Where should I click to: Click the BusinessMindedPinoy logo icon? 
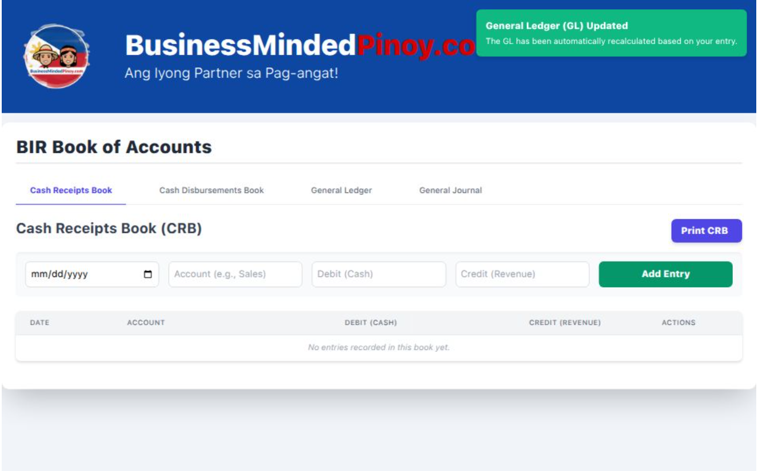(57, 57)
